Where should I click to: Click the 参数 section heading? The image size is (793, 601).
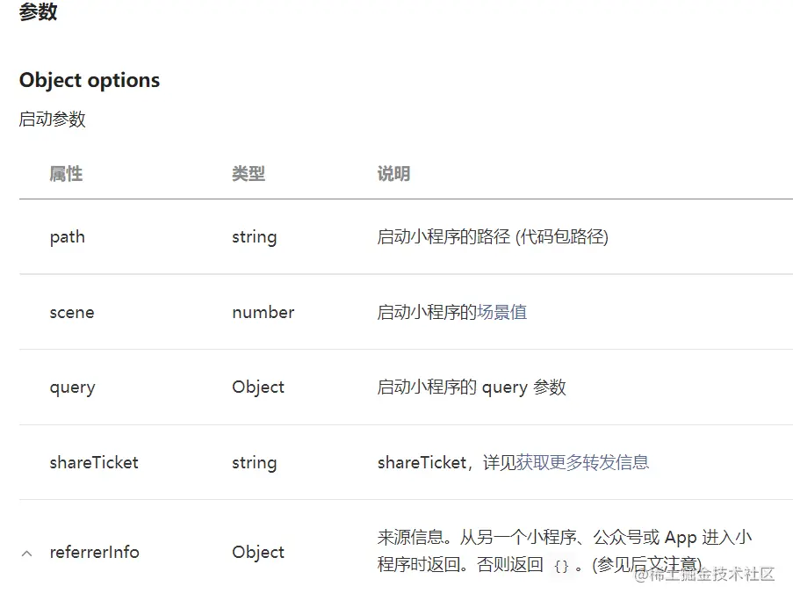click(38, 12)
